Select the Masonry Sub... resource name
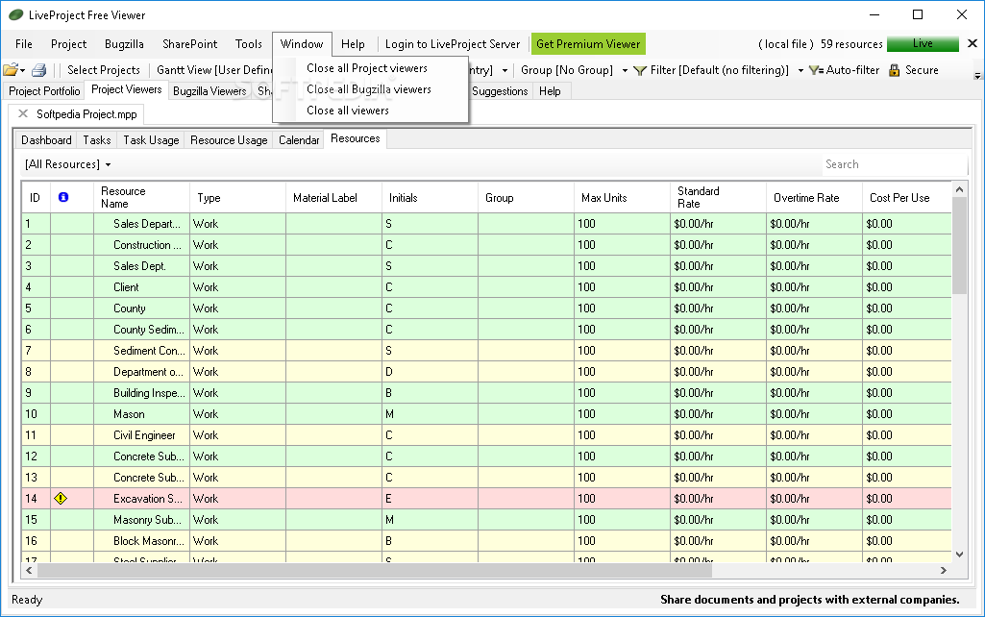Viewport: 985px width, 617px height. [x=147, y=520]
